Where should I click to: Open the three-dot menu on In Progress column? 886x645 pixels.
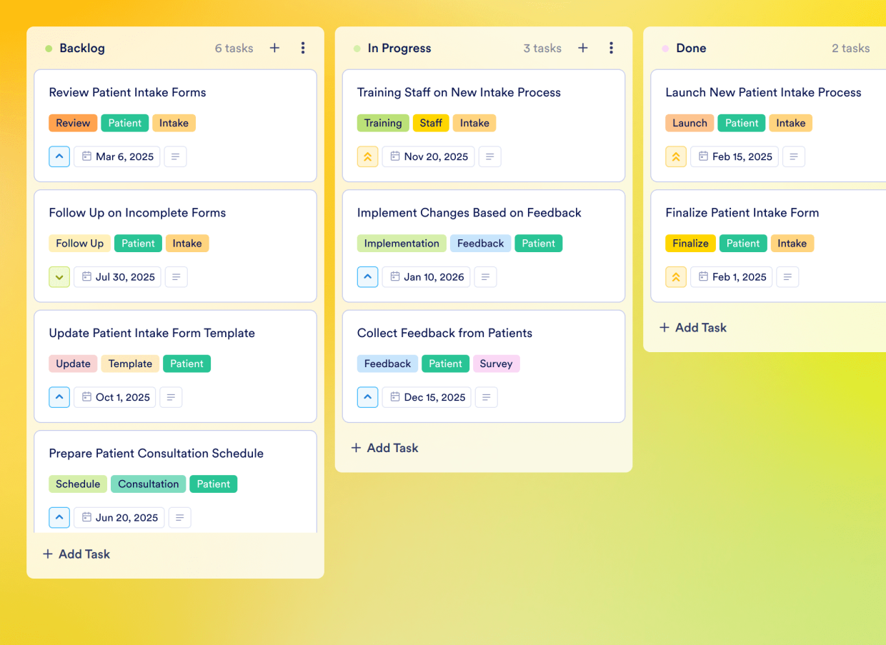(612, 48)
